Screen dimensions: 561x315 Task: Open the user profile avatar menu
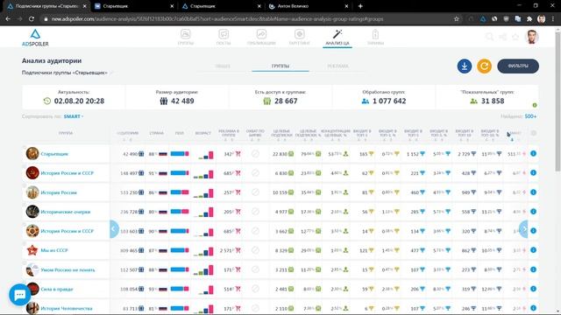tap(532, 37)
